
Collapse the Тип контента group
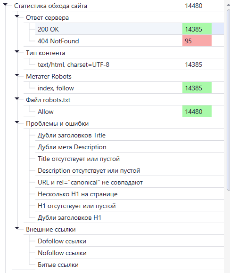coord(17,51)
